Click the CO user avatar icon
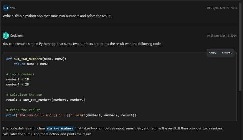 pyautogui.click(x=6, y=8)
